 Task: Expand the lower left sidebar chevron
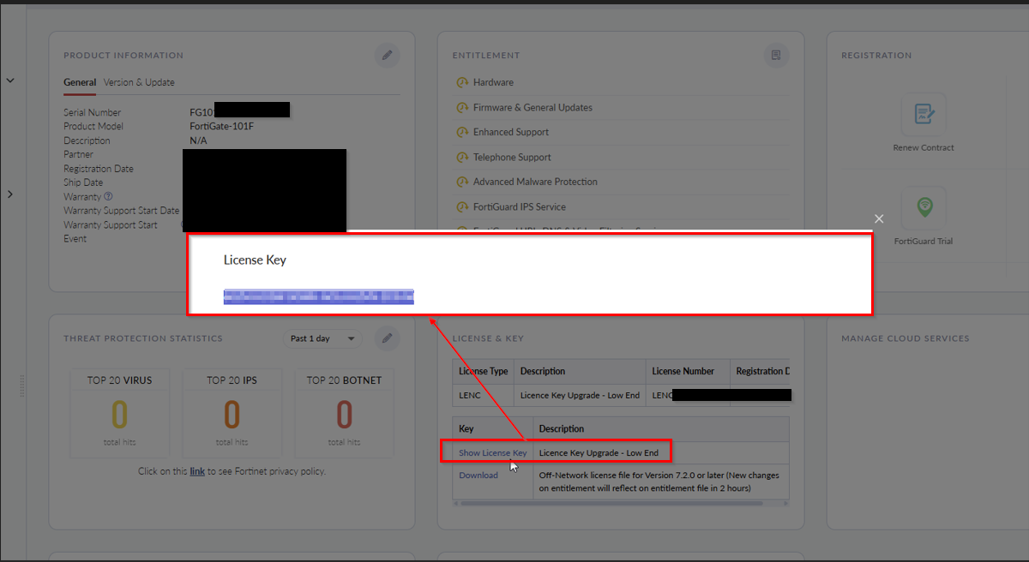10,194
